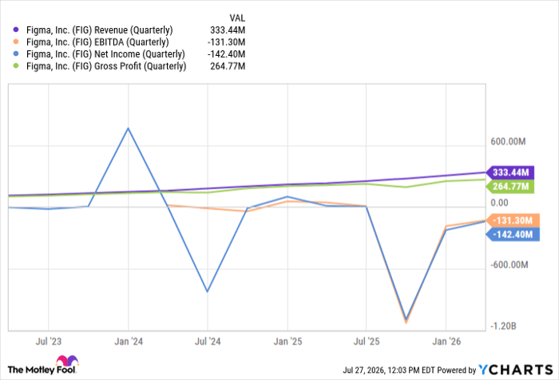Click the Jul '24 x-axis label
Screen dimensions: 559x380
click(208, 342)
